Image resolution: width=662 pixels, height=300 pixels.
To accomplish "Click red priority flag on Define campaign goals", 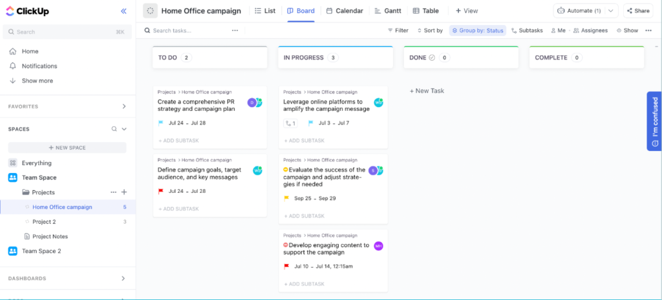I will click(x=161, y=191).
